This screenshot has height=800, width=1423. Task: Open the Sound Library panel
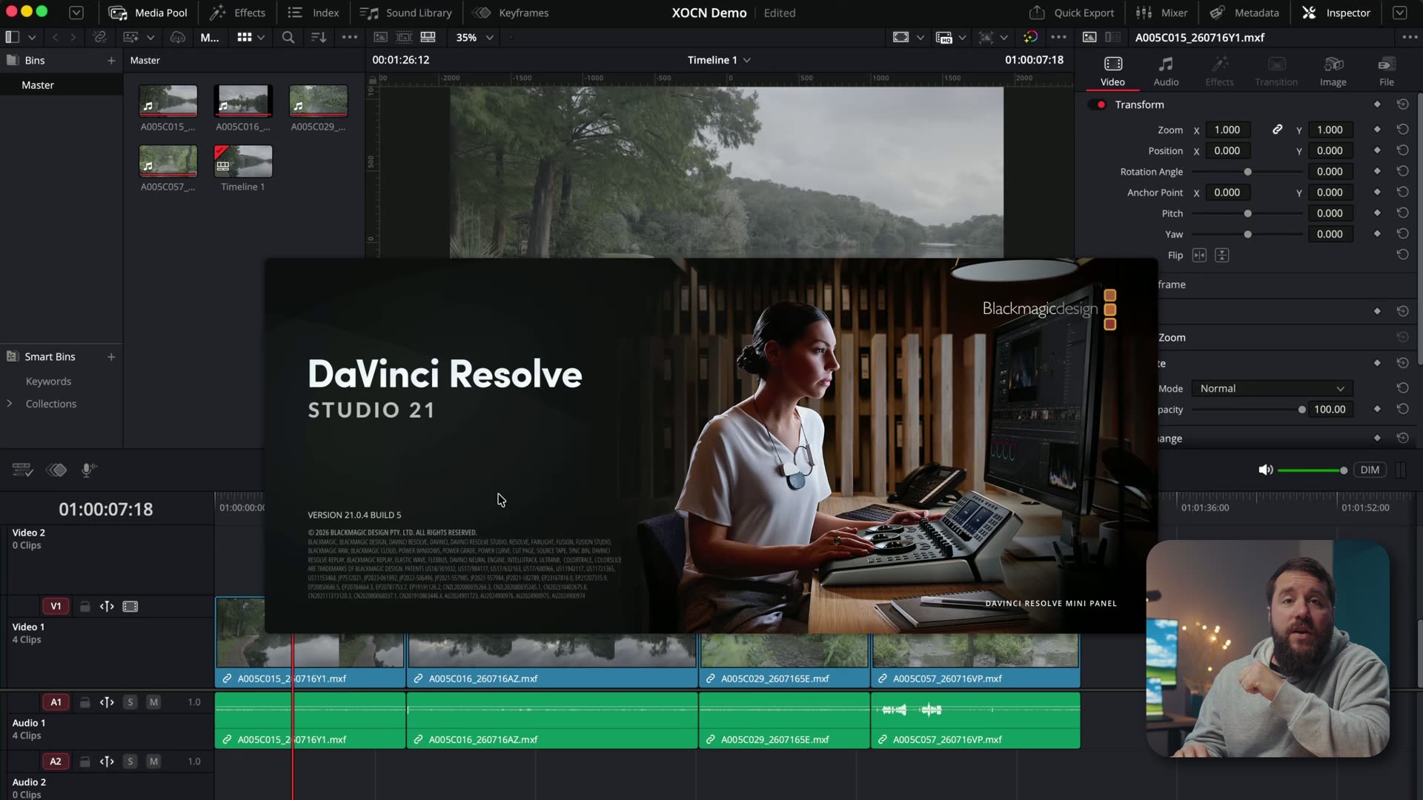tap(405, 13)
